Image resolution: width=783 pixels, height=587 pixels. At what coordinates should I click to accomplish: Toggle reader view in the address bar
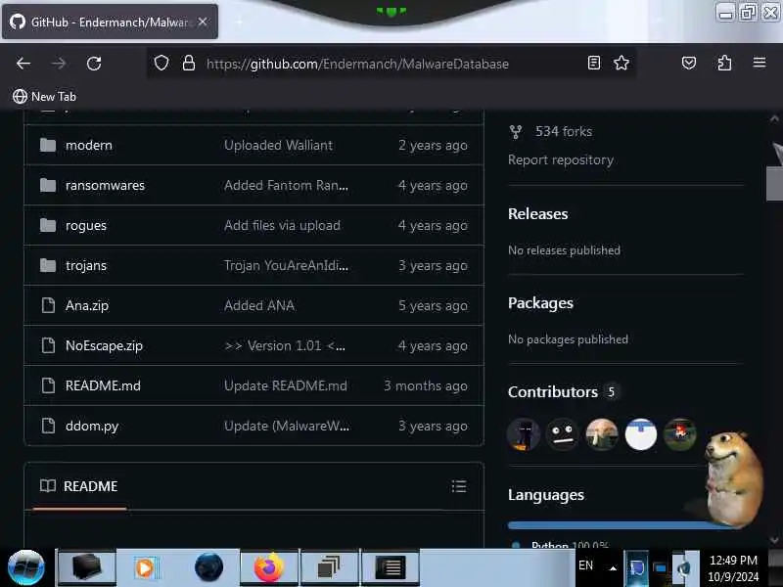tap(594, 63)
